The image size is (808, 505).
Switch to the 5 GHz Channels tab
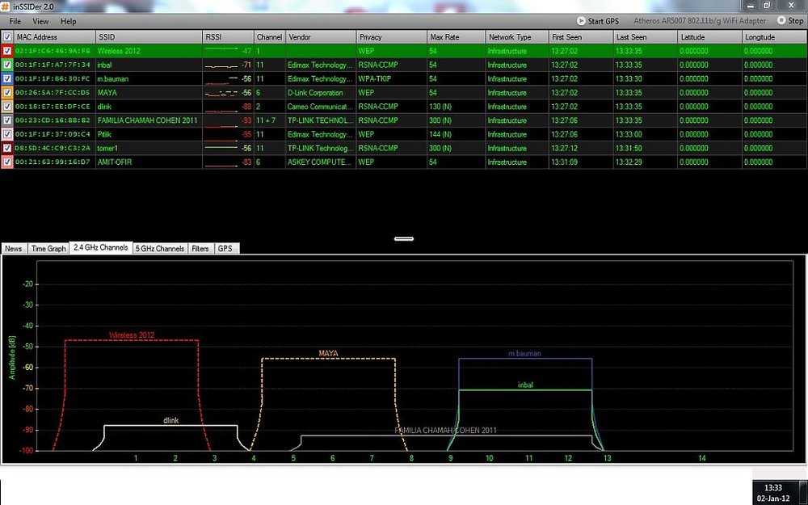pos(160,248)
